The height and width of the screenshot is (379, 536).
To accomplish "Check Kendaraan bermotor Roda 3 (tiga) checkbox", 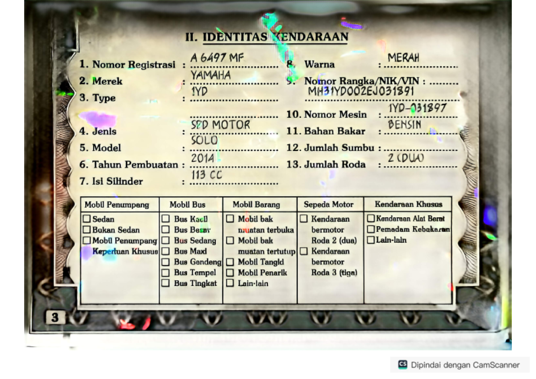I will (x=304, y=251).
